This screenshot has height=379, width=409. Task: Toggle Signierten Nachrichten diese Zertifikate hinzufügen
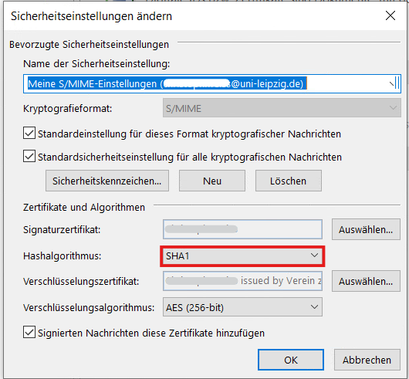(x=29, y=332)
